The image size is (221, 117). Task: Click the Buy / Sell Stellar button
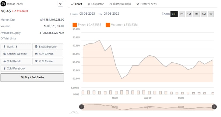(x=32, y=78)
